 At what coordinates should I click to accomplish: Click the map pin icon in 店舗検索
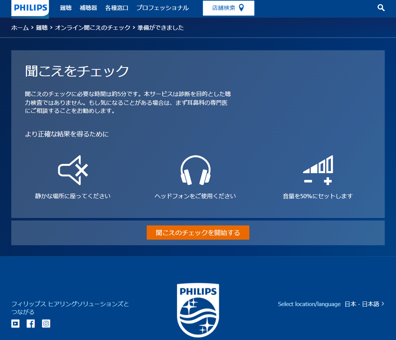[241, 8]
